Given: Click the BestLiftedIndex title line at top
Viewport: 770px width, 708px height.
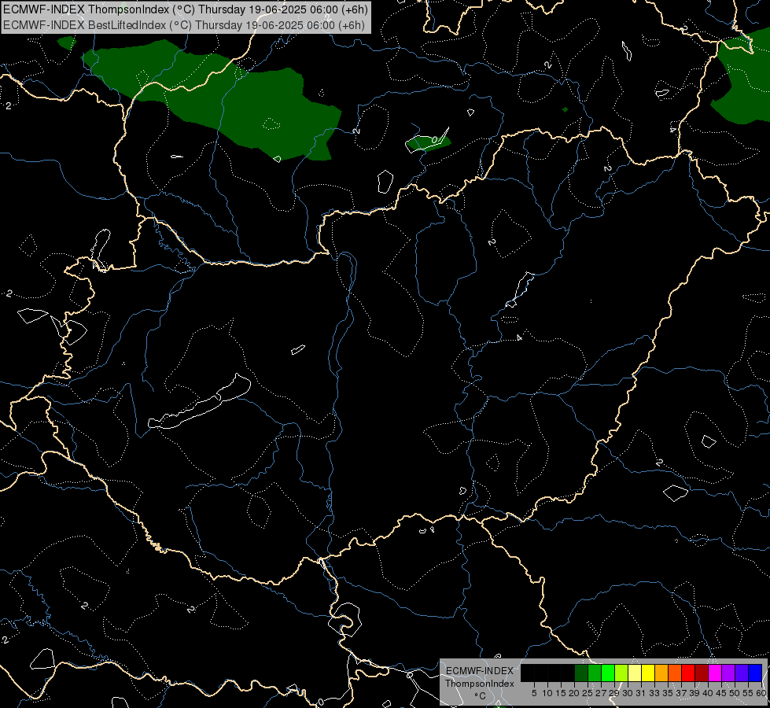Looking at the screenshot, I should 184,25.
